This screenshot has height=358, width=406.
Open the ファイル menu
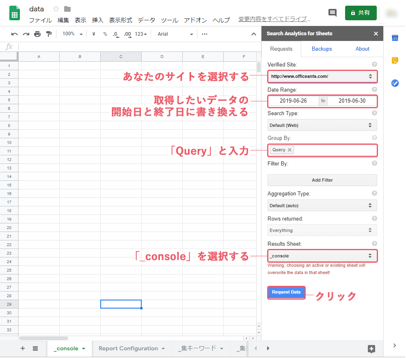point(40,20)
